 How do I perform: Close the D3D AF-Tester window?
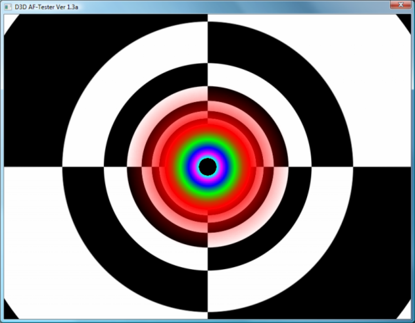tap(400, 5)
